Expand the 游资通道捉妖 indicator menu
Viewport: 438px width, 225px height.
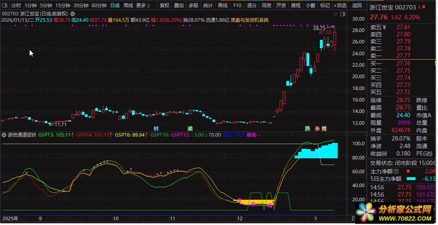pyautogui.click(x=4, y=135)
